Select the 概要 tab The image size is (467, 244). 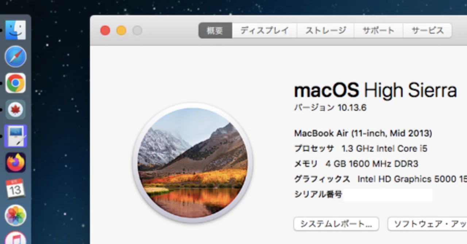pos(215,31)
